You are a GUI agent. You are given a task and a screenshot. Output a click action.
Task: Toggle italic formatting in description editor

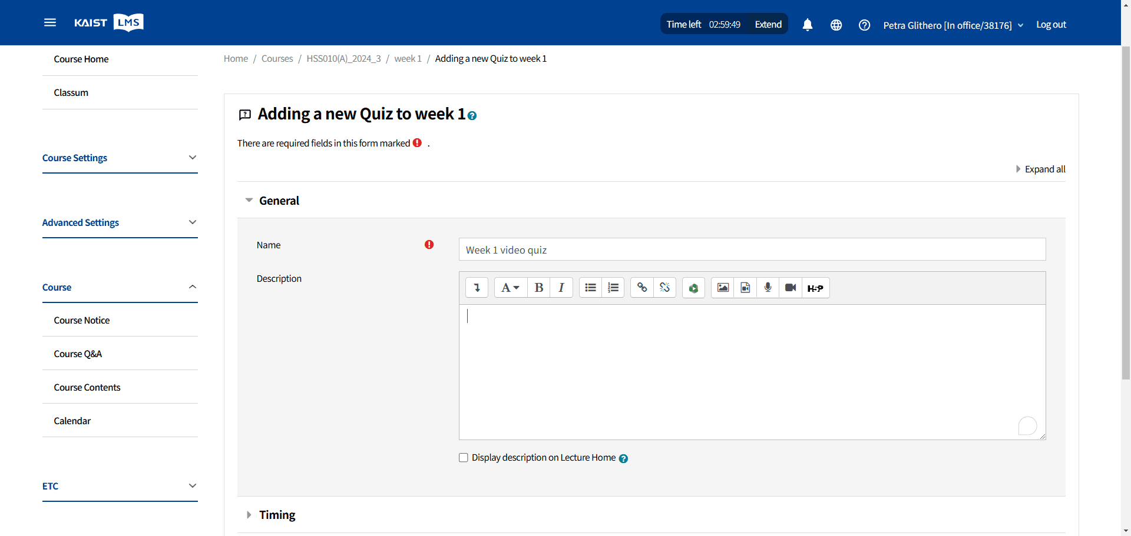561,288
